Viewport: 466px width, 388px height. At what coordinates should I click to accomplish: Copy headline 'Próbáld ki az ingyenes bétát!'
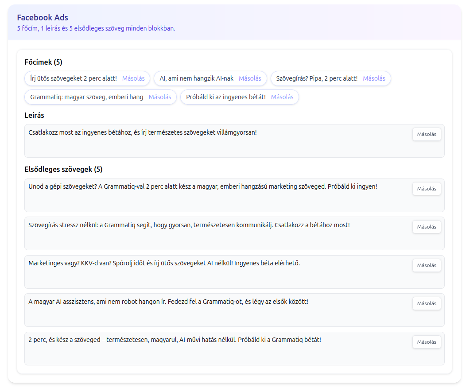(282, 97)
